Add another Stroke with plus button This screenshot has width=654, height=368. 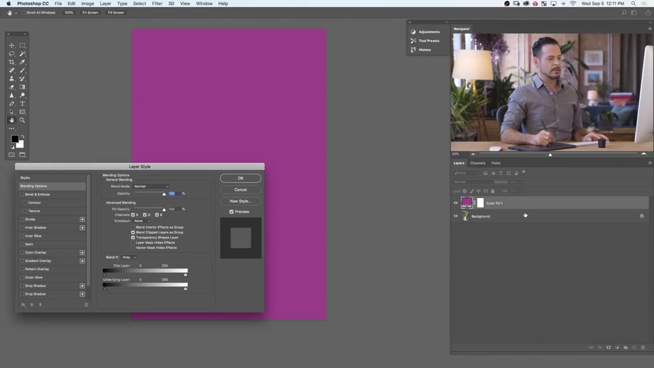(82, 219)
